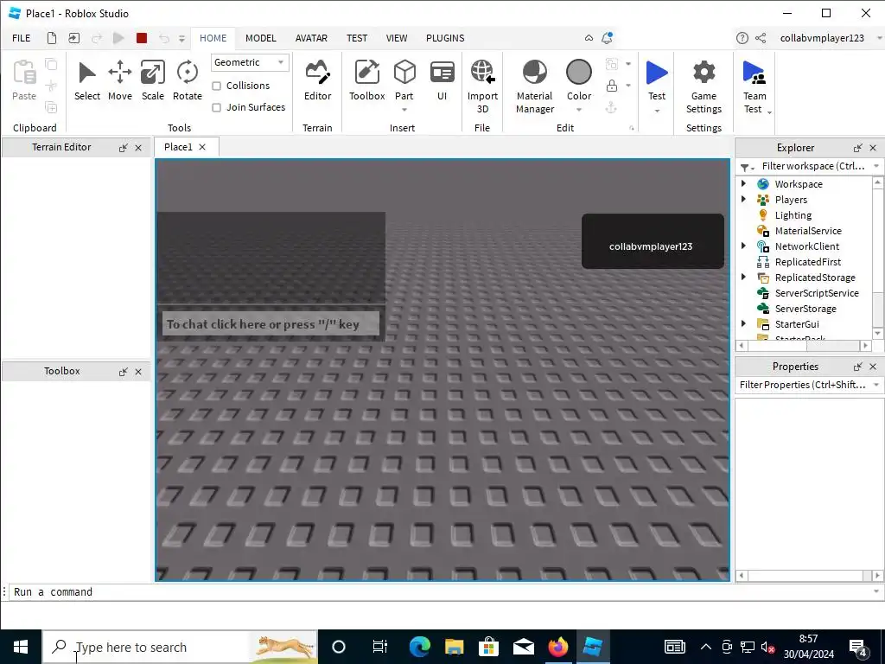Image resolution: width=885 pixels, height=664 pixels.
Task: Click the Workspace globe icon in Explorer
Action: [762, 184]
